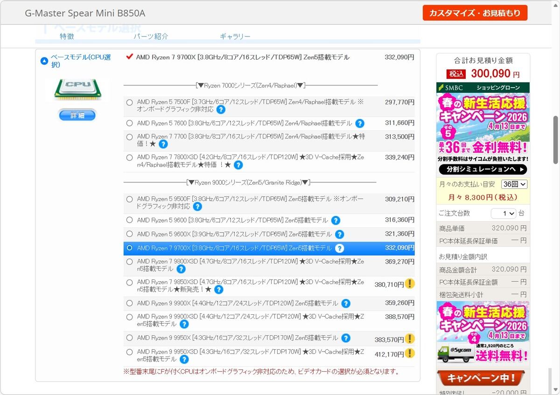The image size is (560, 395).
Task: Select Ryzen 7 7700 radio button
Action: click(130, 137)
